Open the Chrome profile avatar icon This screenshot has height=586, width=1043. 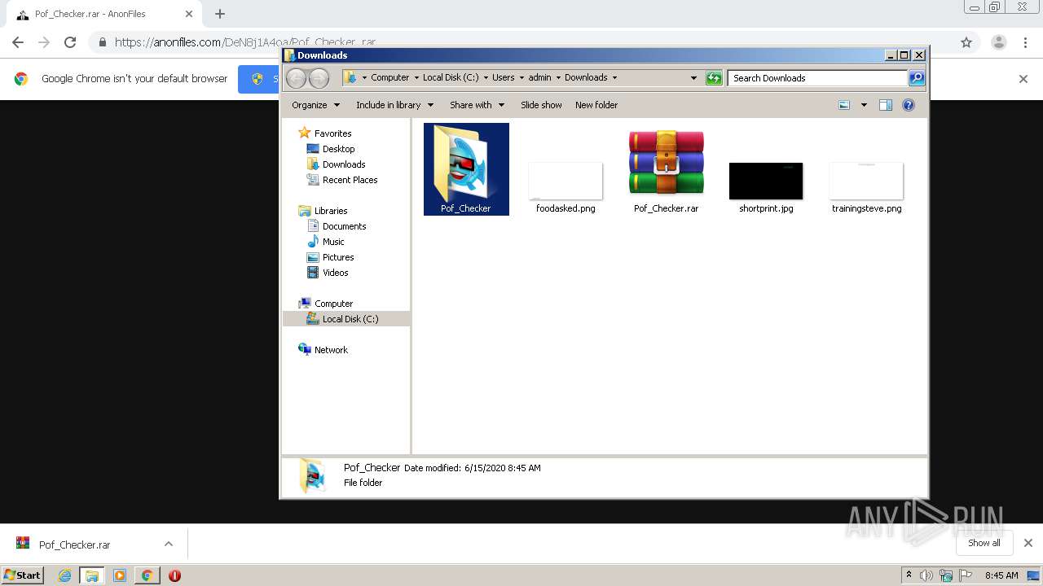pos(999,42)
